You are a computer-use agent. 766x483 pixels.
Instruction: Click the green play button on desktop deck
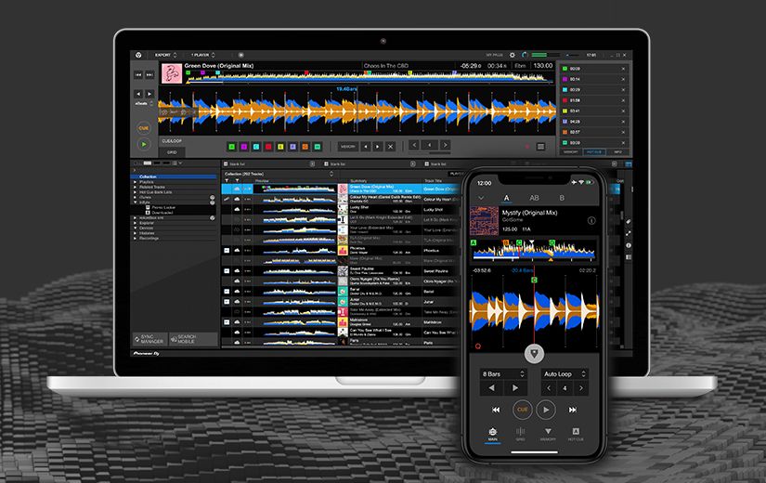(x=143, y=144)
